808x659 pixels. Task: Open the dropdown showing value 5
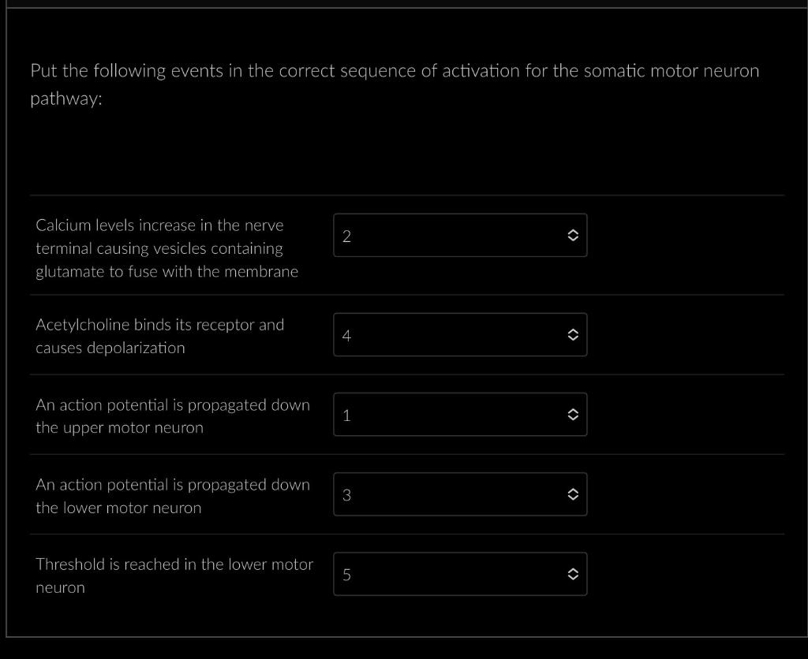pyautogui.click(x=460, y=574)
